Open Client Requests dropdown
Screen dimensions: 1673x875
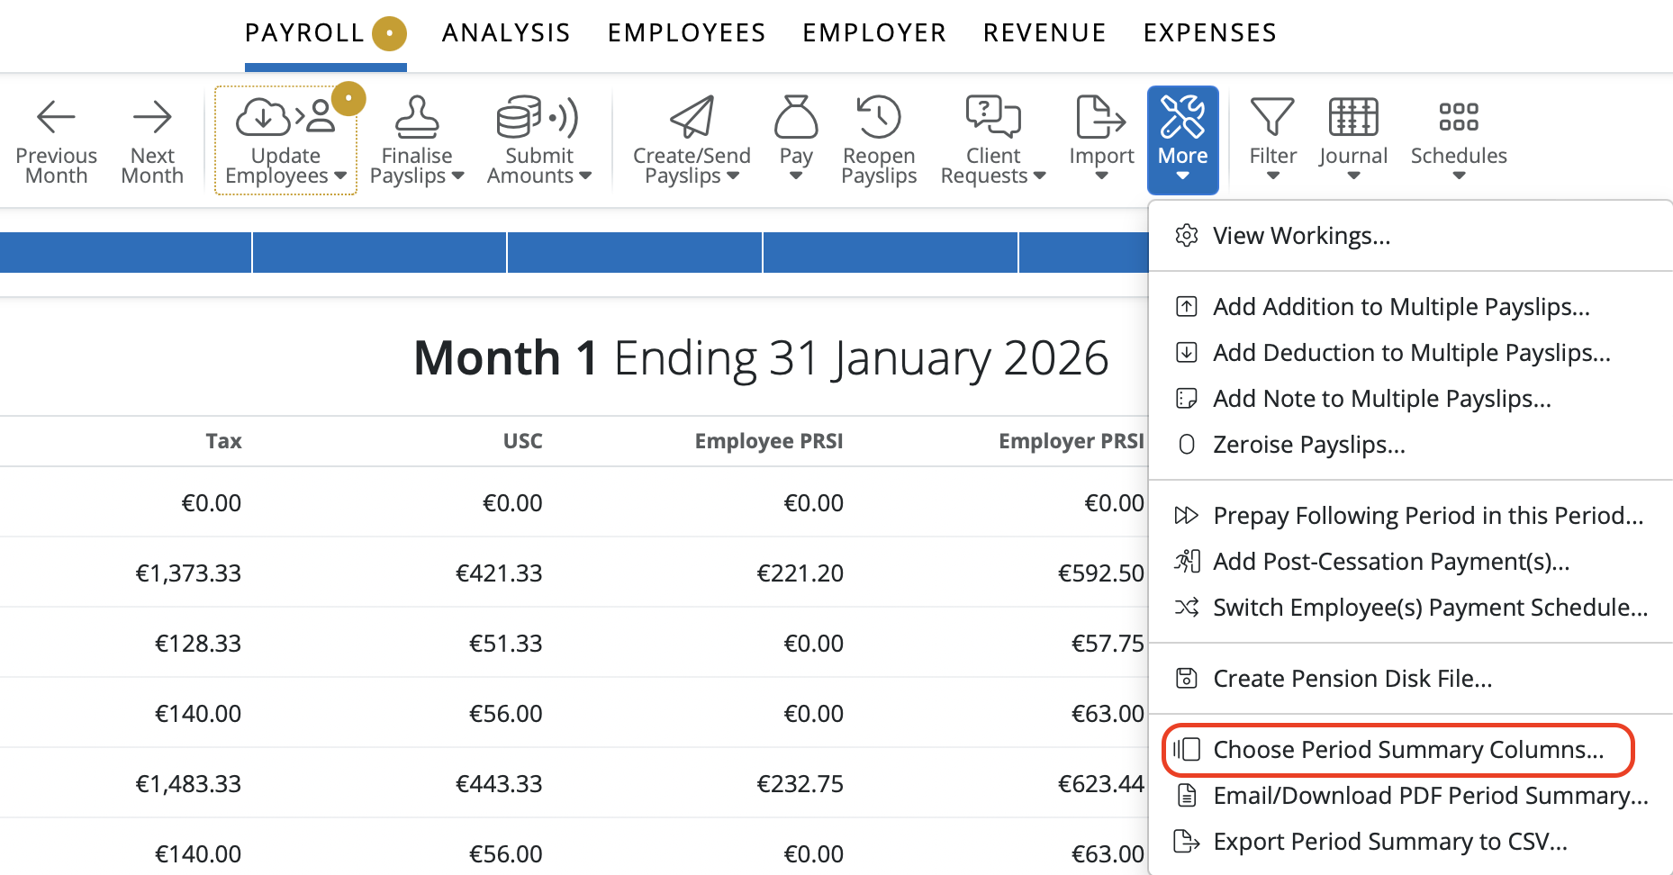(992, 140)
